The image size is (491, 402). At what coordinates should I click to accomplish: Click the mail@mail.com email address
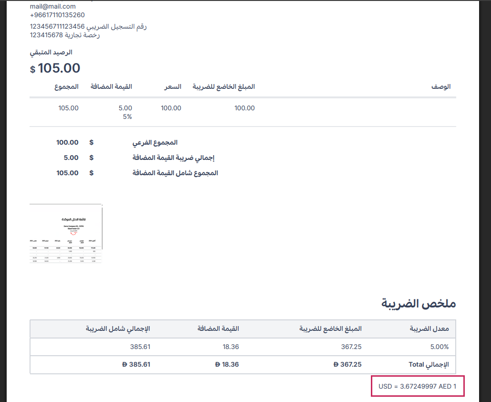[x=52, y=7]
